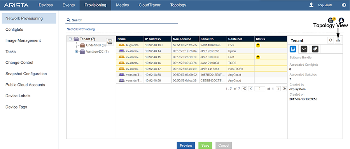Go to the first page of results
Image resolution: width=350 pixels, height=149 pixels.
245,89
